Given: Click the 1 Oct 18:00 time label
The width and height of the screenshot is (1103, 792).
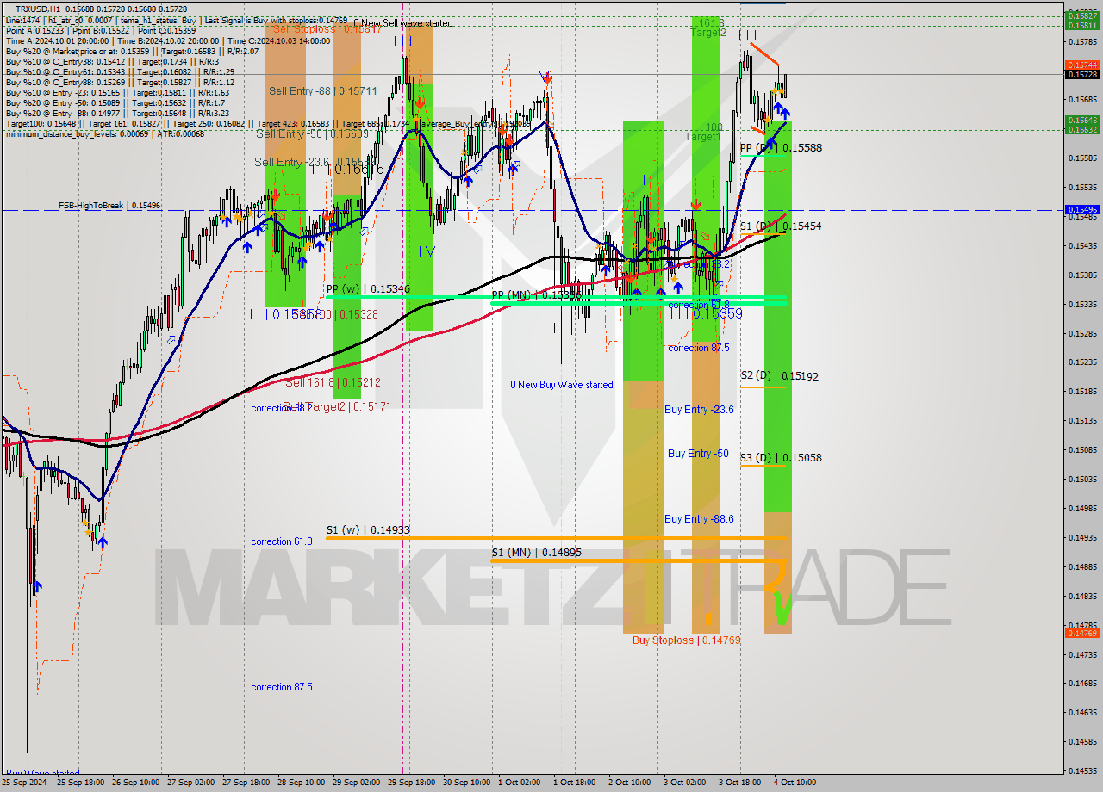Looking at the screenshot, I should click(x=574, y=783).
